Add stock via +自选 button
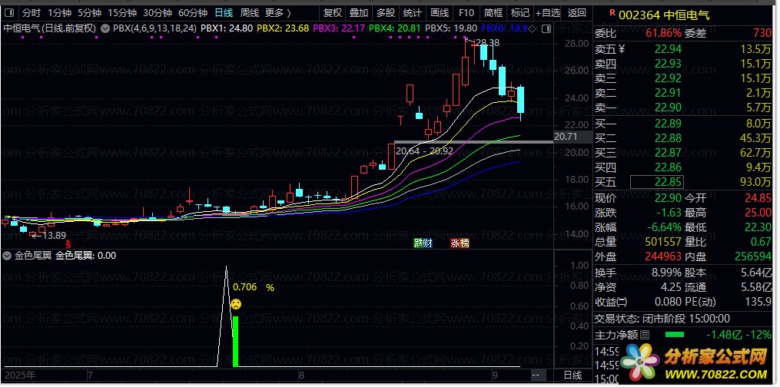This screenshot has height=387, width=780. coord(548,12)
